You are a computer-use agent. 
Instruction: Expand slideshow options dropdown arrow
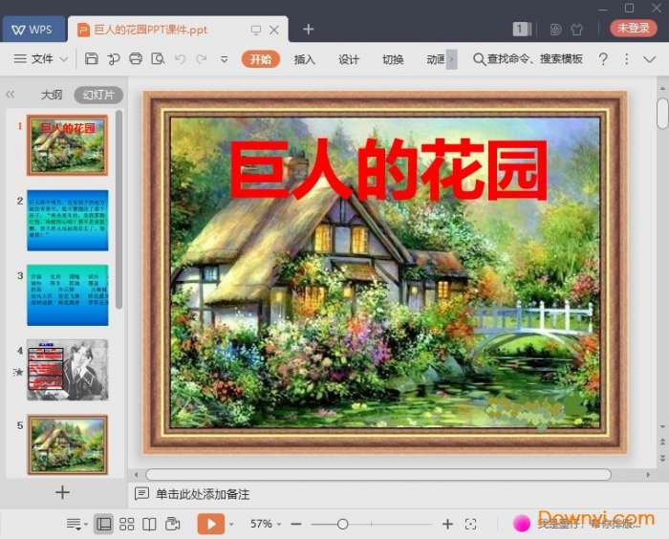(x=231, y=524)
